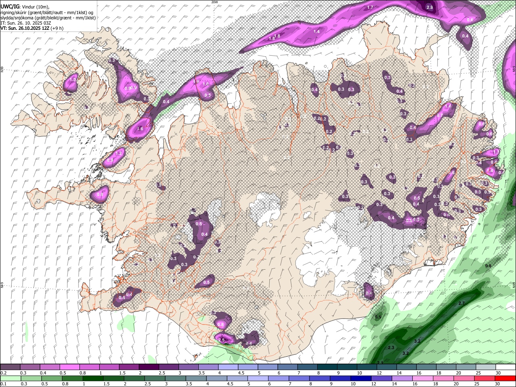Click the '30' label on the lower rain legend
The width and height of the screenshot is (516, 387).
[x=497, y=384]
